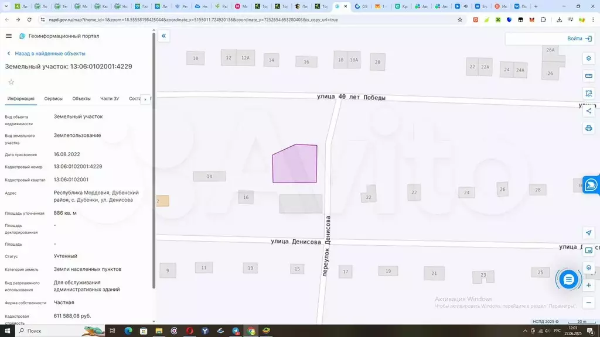
Task: Open the round blue chat bubble
Action: [x=568, y=280]
